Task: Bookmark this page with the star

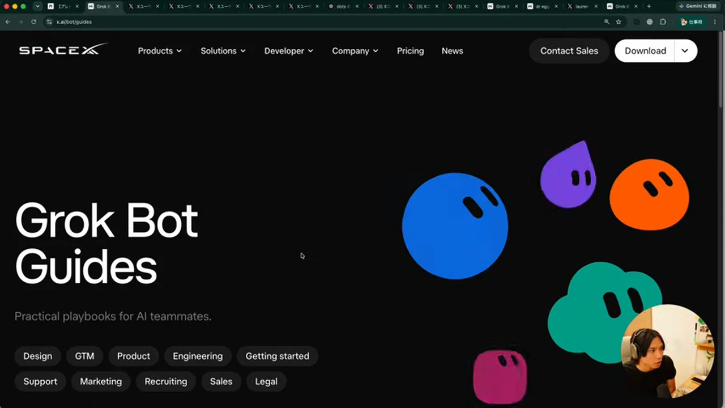Action: [619, 22]
